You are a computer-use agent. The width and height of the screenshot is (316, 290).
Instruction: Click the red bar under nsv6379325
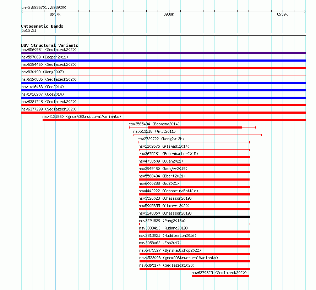pyautogui.click(x=220, y=276)
